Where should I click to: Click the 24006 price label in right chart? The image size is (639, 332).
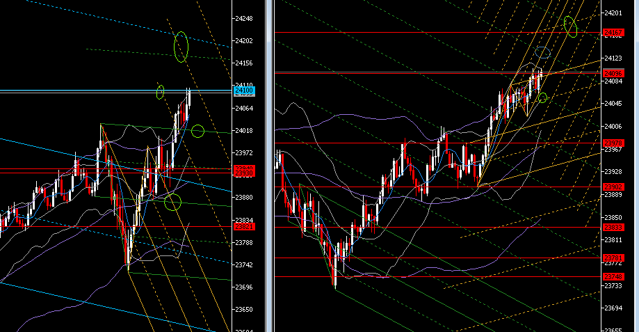click(613, 127)
